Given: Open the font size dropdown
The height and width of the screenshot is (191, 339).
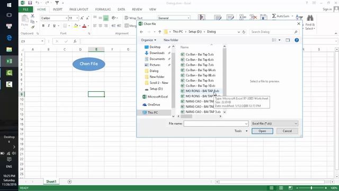Looking at the screenshot, I should [77, 18].
